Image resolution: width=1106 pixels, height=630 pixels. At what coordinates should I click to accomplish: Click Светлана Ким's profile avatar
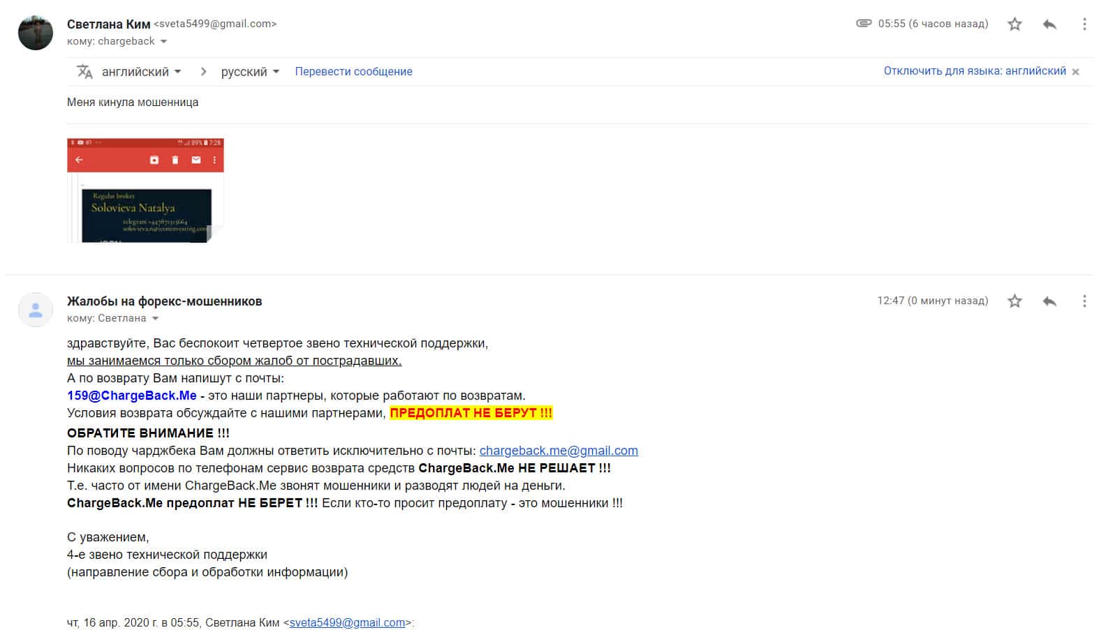[x=36, y=33]
